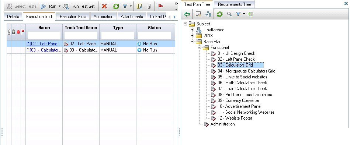The image size is (350, 145).
Task: Click the tab strip left arrow
Action: tap(169, 17)
